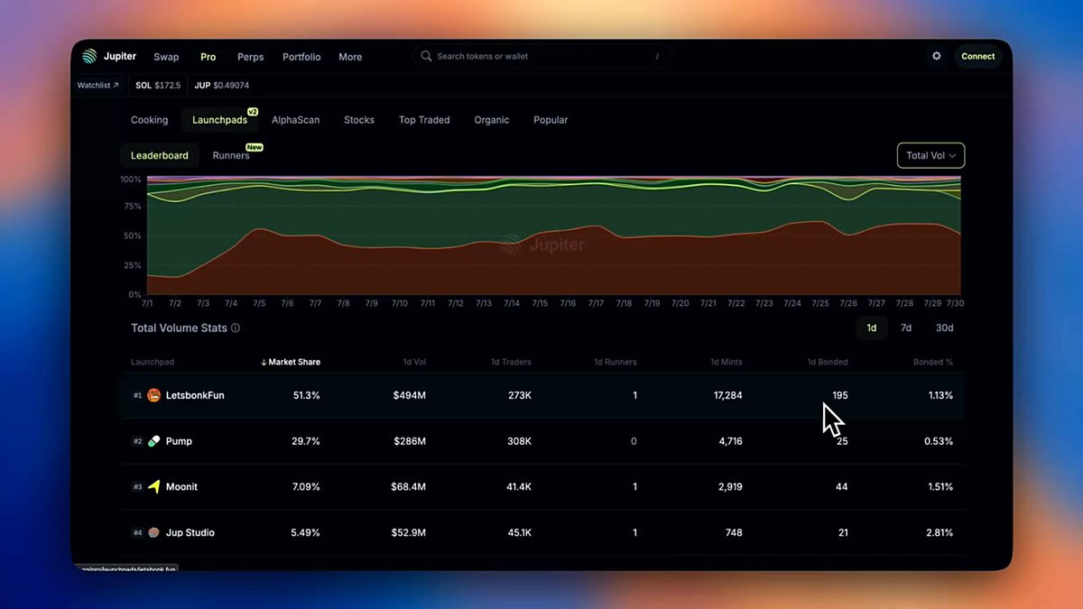Viewport: 1083px width, 609px height.
Task: Click JUP $0.49074 ticker
Action: 222,86
